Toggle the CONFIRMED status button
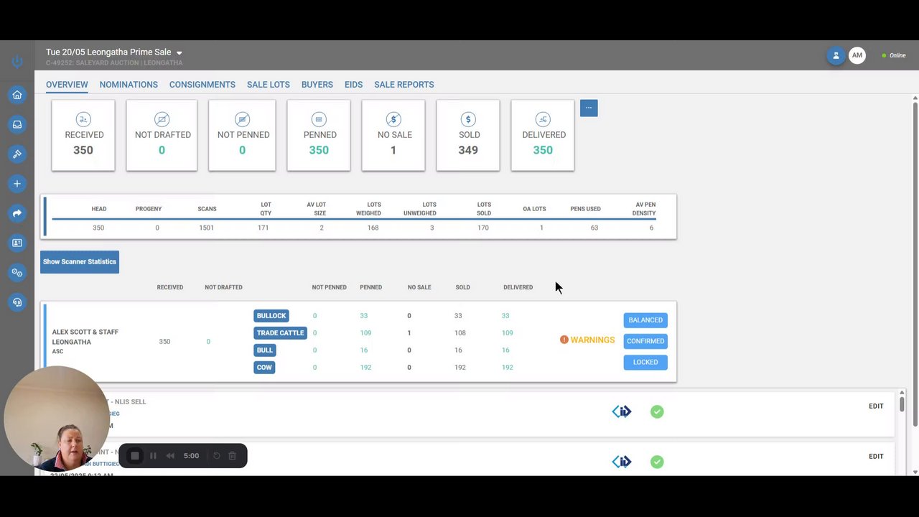Image resolution: width=919 pixels, height=517 pixels. (645, 341)
